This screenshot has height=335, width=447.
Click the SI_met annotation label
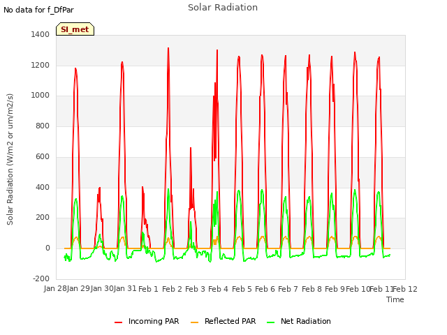[x=75, y=29]
